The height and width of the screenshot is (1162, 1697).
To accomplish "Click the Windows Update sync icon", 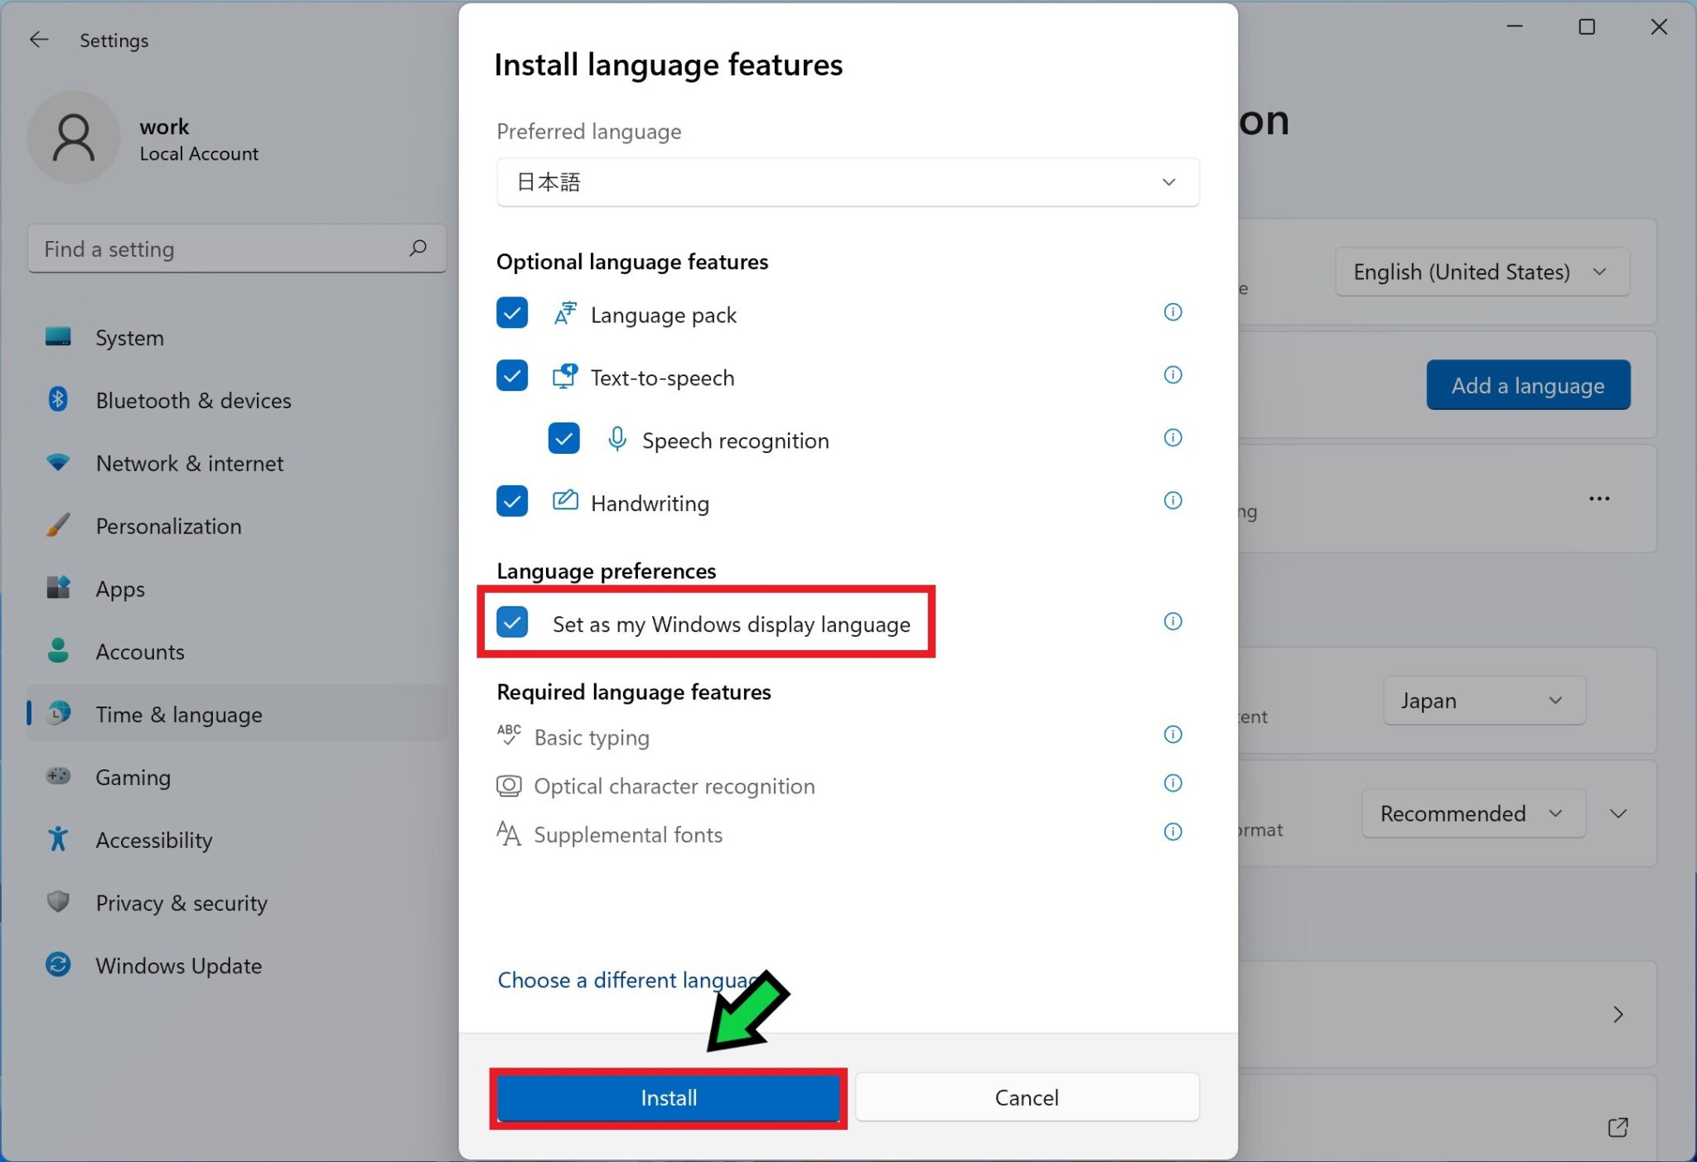I will [x=58, y=965].
